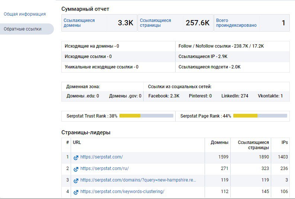
Task: Select 'Общая информация' in the sidebar
Action: point(25,14)
